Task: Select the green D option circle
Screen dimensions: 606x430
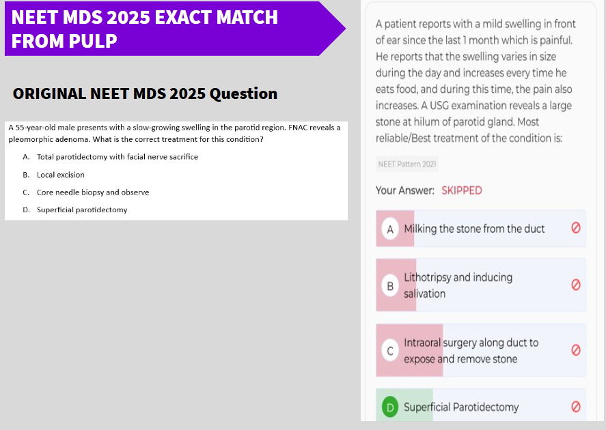Action: pyautogui.click(x=390, y=407)
